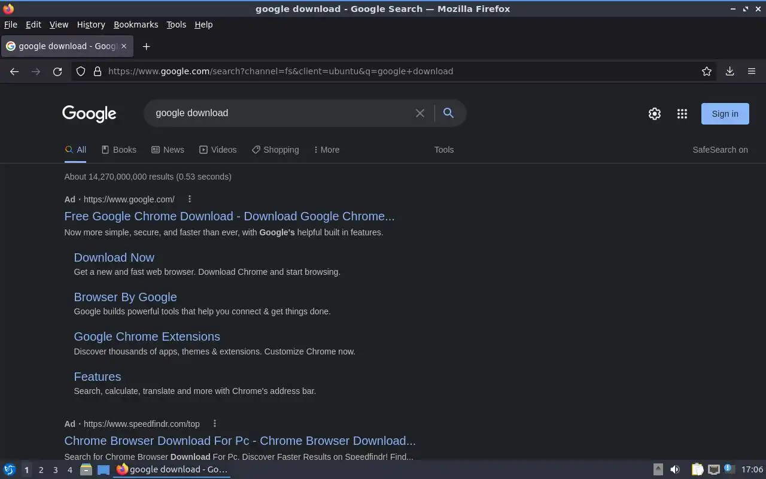Click the Google logo
This screenshot has width=766, height=479.
click(89, 114)
